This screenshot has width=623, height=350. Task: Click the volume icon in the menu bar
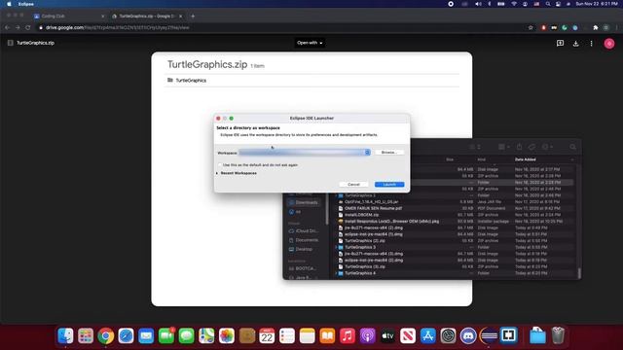[x=478, y=4]
